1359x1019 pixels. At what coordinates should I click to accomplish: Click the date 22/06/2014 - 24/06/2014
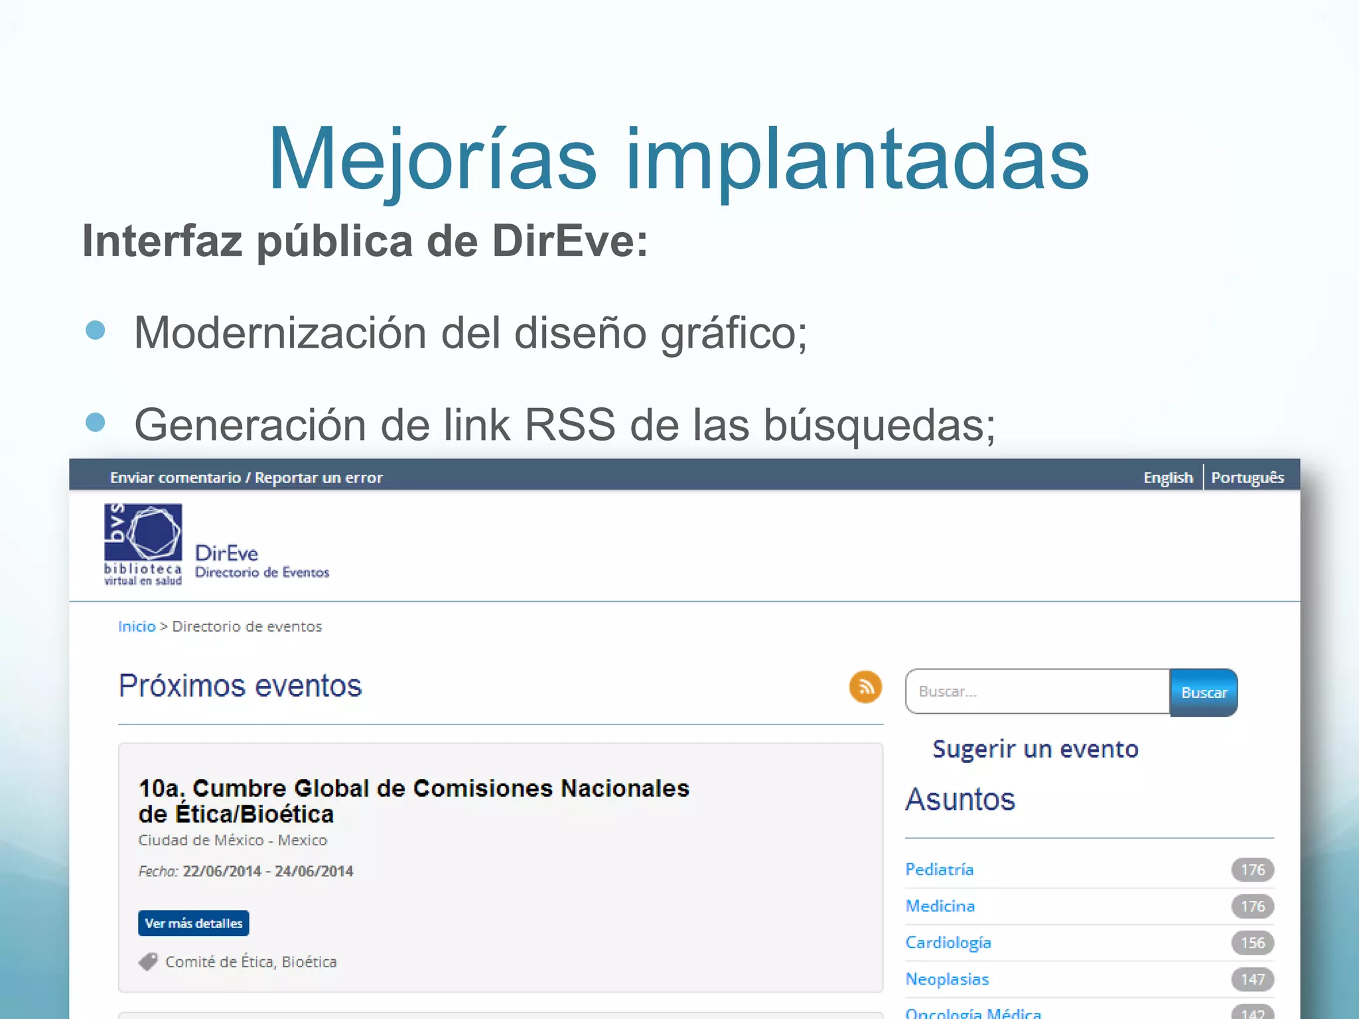(268, 871)
